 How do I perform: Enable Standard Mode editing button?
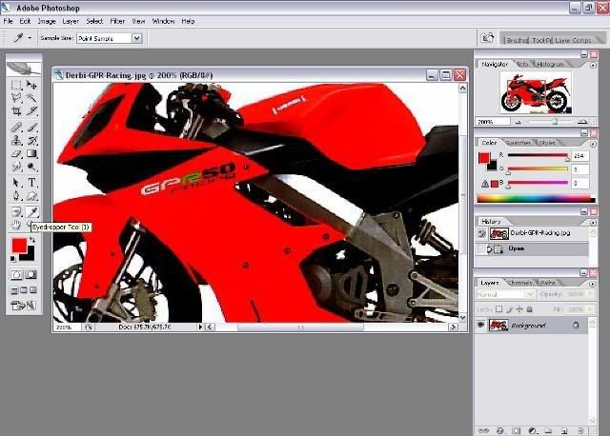point(16,275)
